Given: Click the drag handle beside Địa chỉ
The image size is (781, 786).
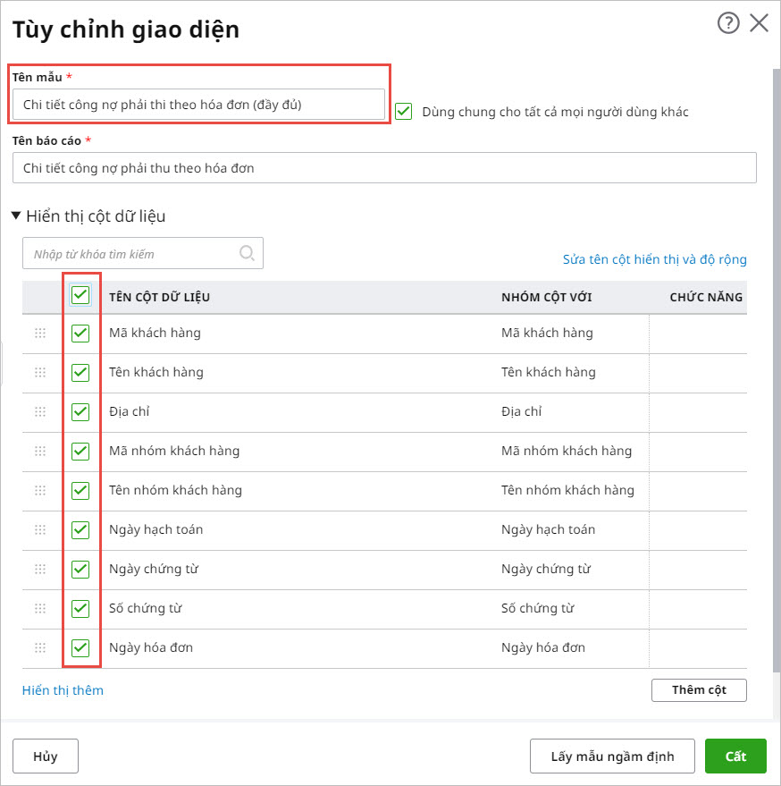Looking at the screenshot, I should [40, 411].
